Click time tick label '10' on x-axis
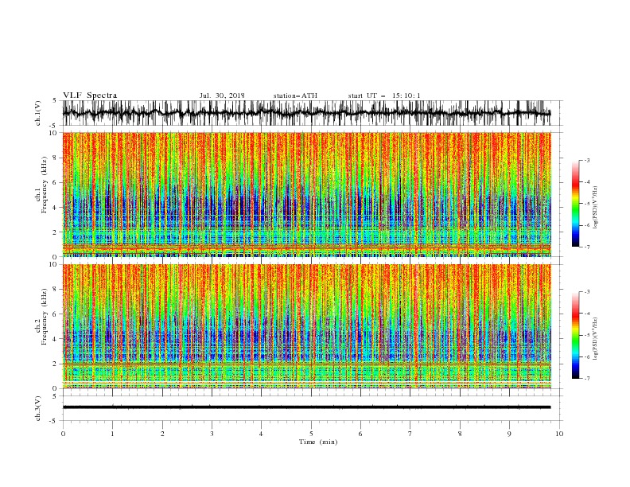 point(559,434)
